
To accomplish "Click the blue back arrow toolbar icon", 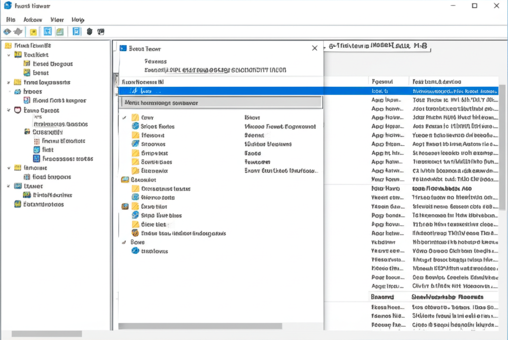I will coord(7,32).
